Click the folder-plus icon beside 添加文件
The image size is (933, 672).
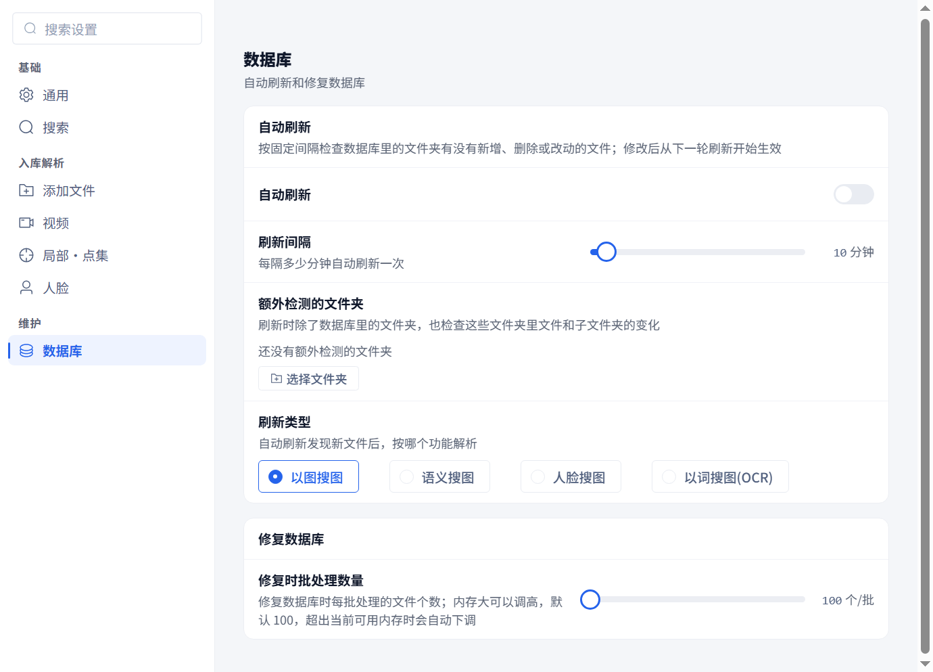26,190
